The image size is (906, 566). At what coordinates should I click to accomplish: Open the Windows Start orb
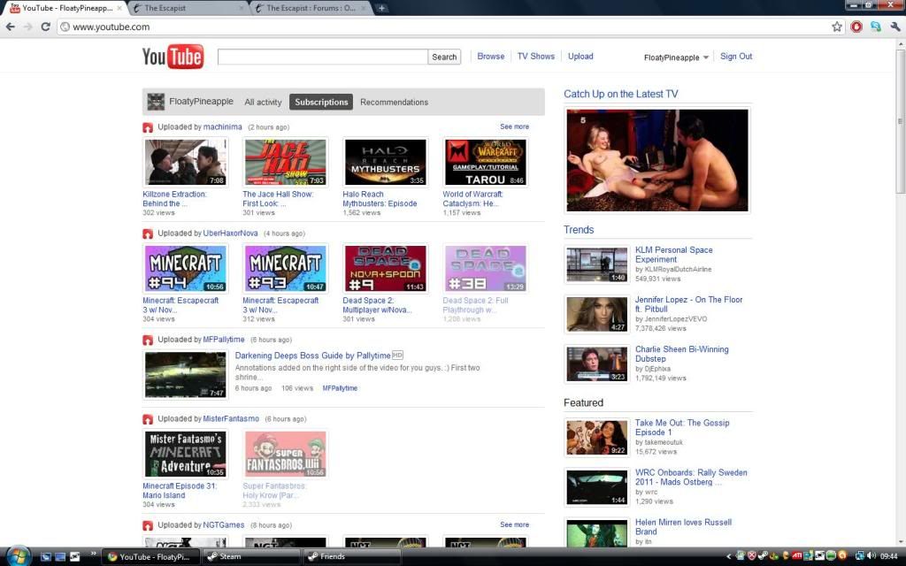pos(18,555)
